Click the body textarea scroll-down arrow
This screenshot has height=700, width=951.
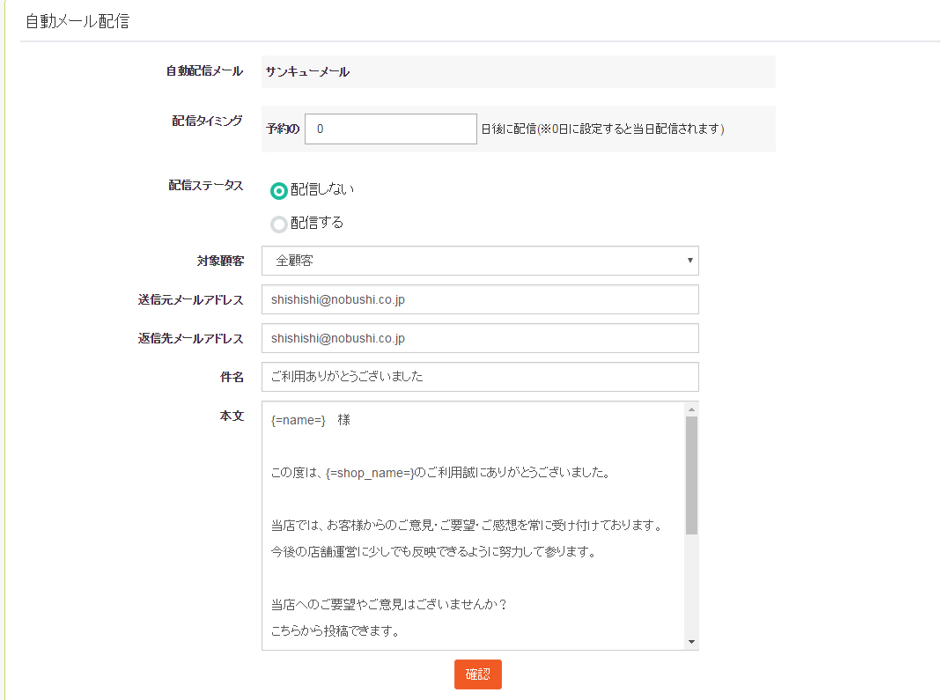[x=691, y=642]
